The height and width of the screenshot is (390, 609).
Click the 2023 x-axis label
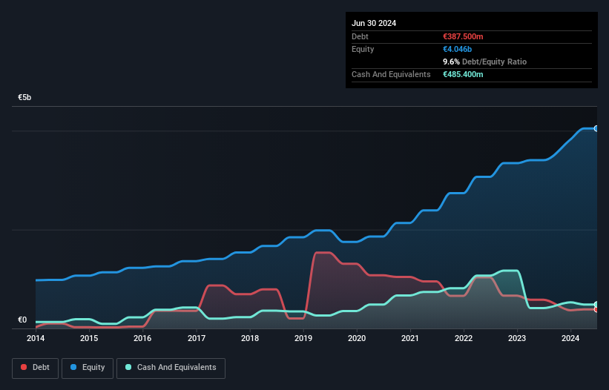(517, 338)
